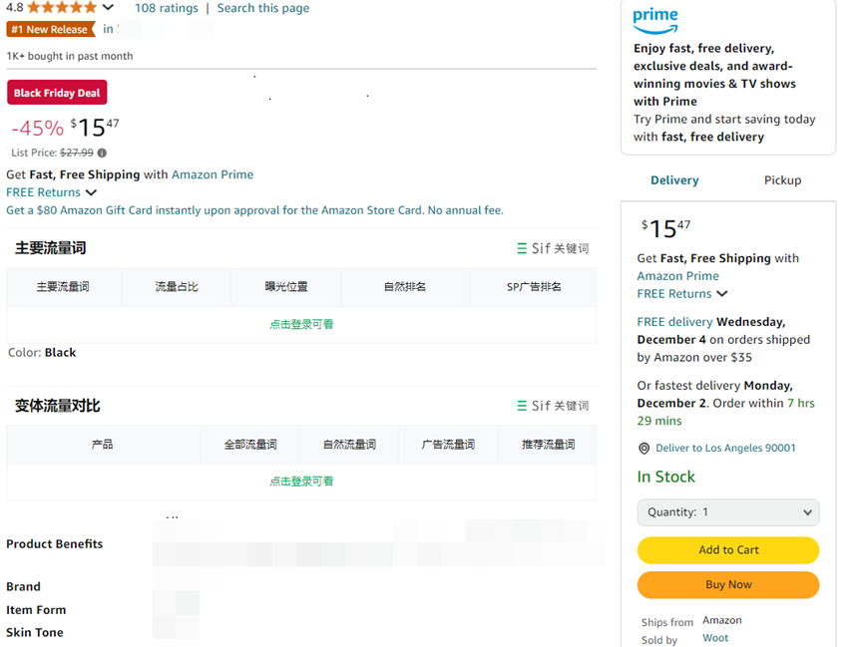The width and height of the screenshot is (863, 647).
Task: Click the 自然流量词 column header
Action: 349,445
